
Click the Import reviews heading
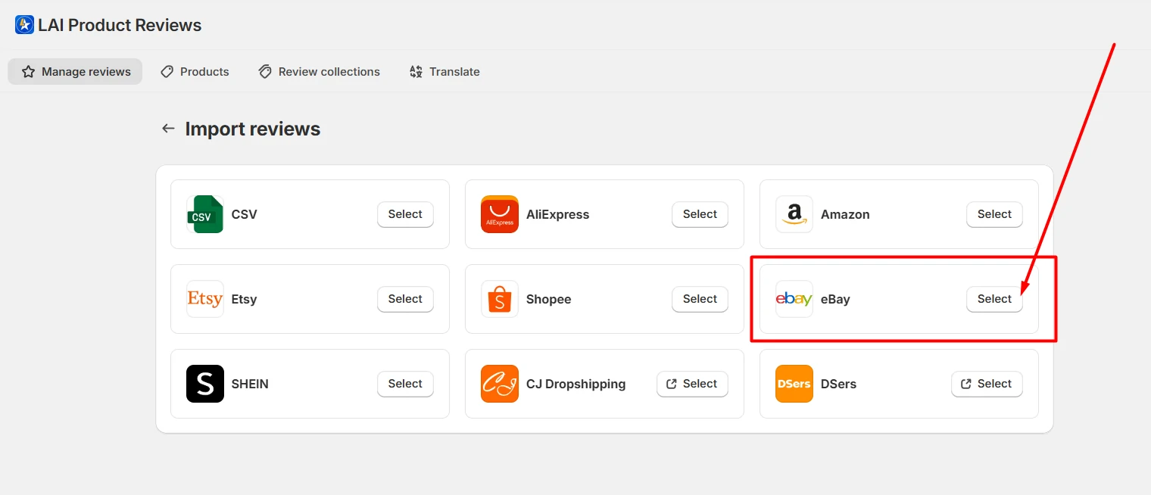coord(253,129)
